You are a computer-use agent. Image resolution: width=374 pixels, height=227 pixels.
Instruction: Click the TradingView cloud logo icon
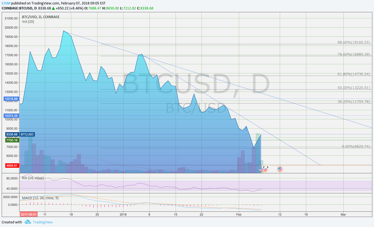[28, 222]
